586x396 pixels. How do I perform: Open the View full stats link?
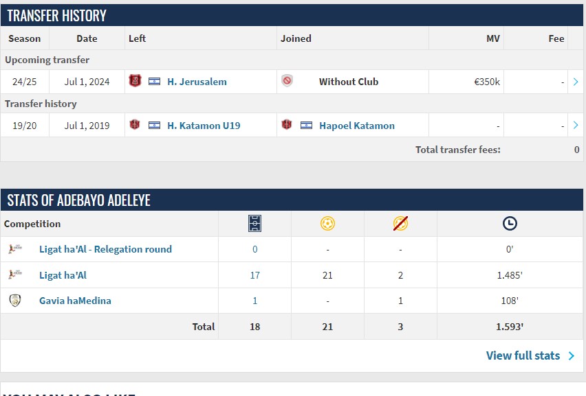click(x=530, y=356)
